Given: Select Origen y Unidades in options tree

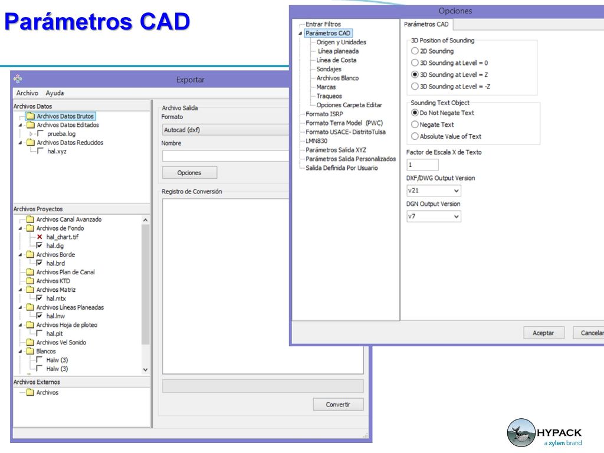Looking at the screenshot, I should [342, 42].
